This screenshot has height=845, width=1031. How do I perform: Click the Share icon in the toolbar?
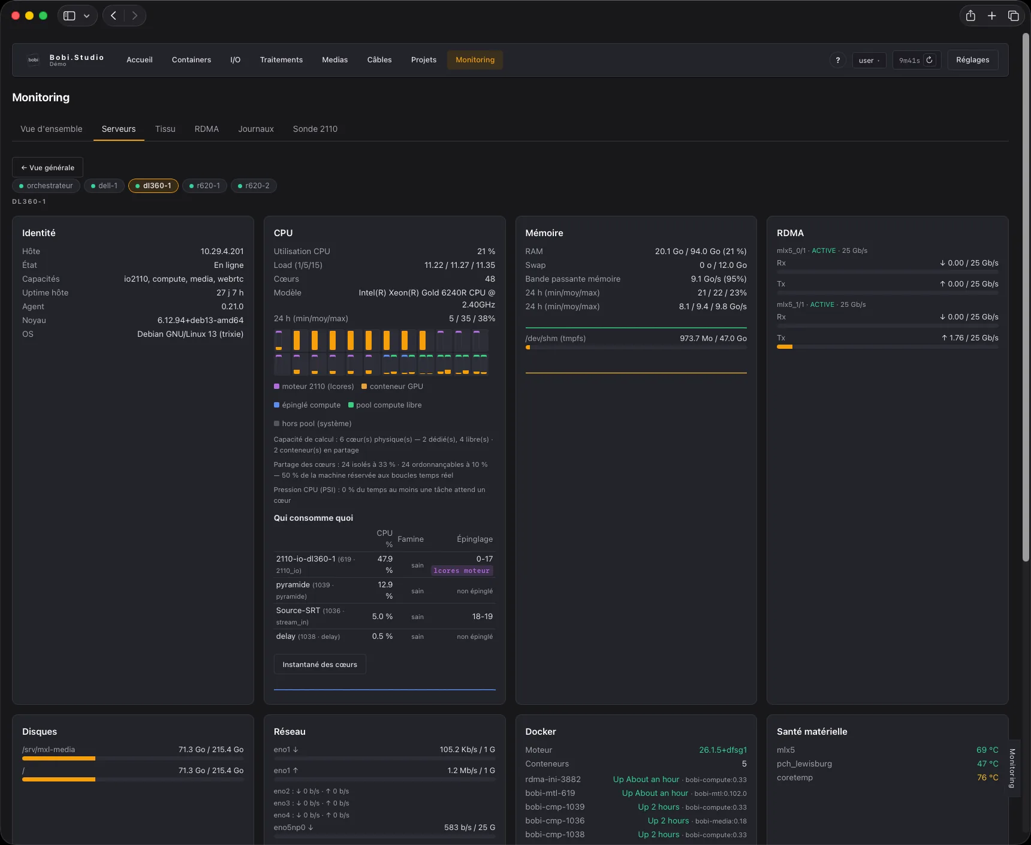970,16
